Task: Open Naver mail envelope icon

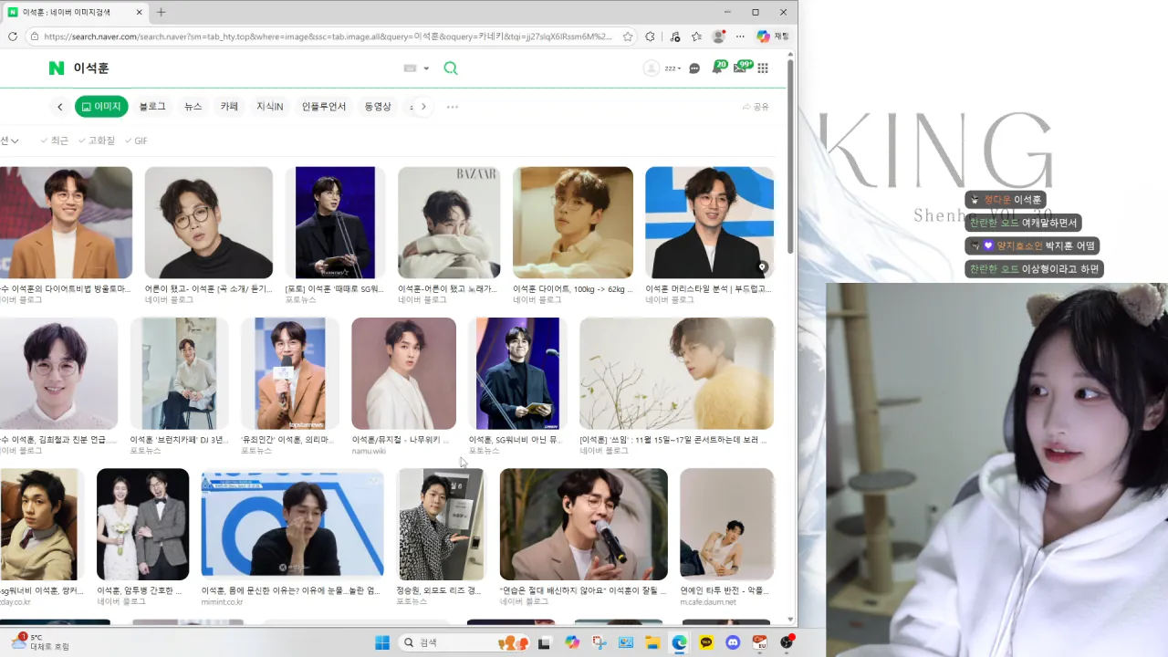Action: tap(740, 68)
